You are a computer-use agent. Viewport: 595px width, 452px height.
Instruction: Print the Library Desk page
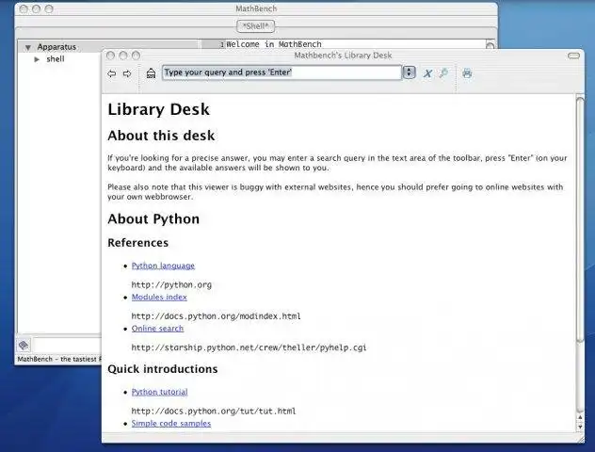pos(467,73)
